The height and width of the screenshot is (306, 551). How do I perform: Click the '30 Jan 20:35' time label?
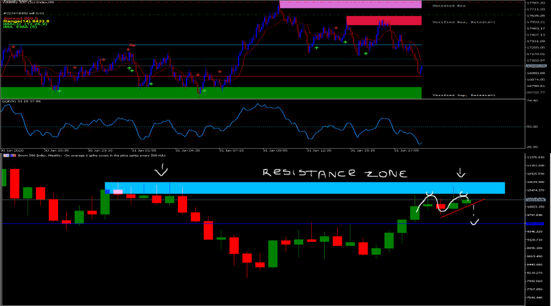56,150
